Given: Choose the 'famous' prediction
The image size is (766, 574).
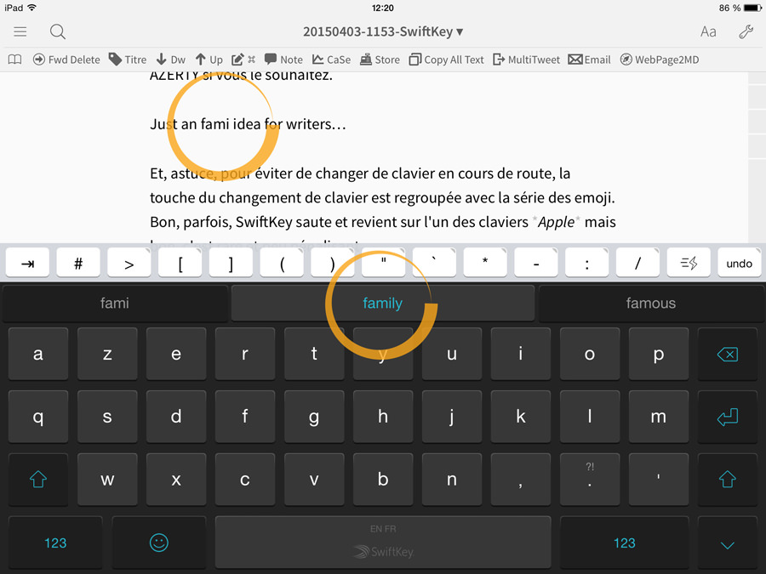Looking at the screenshot, I should click(x=651, y=303).
